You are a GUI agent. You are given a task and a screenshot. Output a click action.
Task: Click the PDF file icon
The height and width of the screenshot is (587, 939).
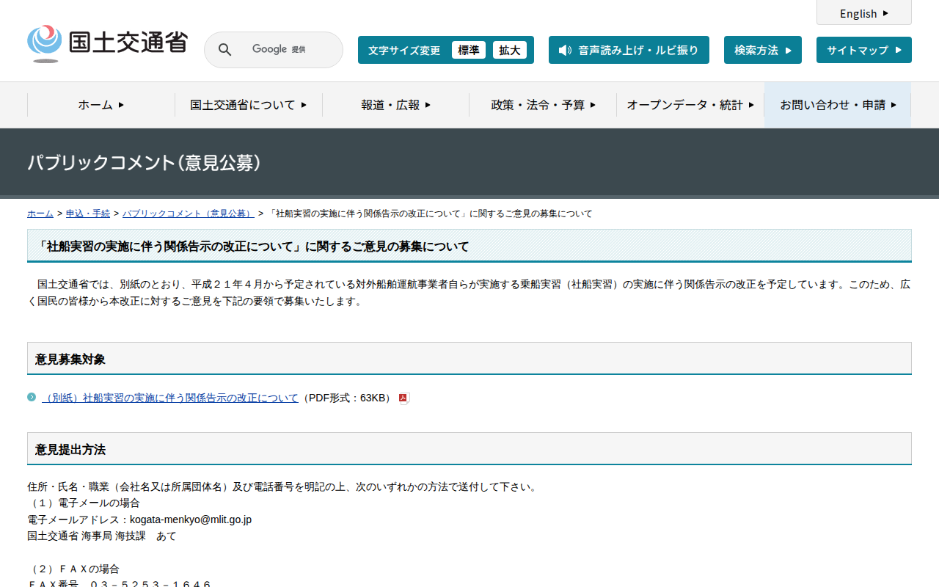pyautogui.click(x=403, y=398)
